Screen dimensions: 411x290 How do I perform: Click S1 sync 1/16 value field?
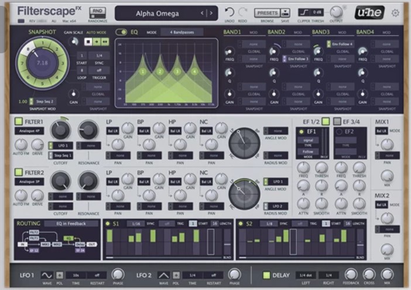[x=136, y=223]
